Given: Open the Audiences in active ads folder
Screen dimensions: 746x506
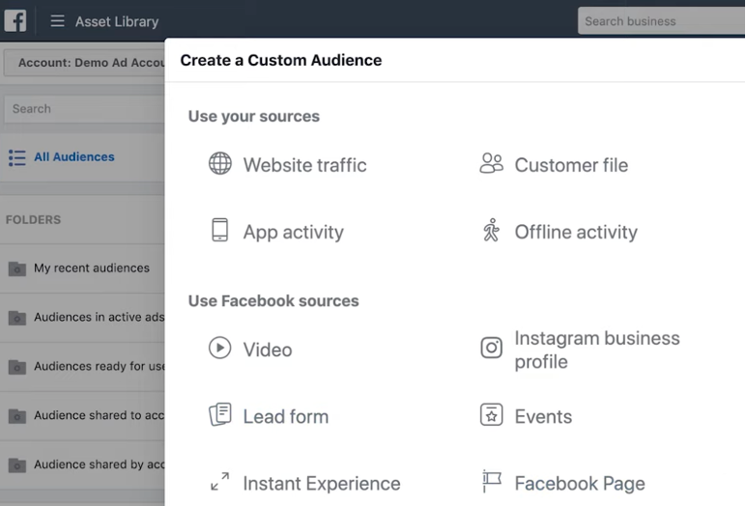Looking at the screenshot, I should click(99, 317).
